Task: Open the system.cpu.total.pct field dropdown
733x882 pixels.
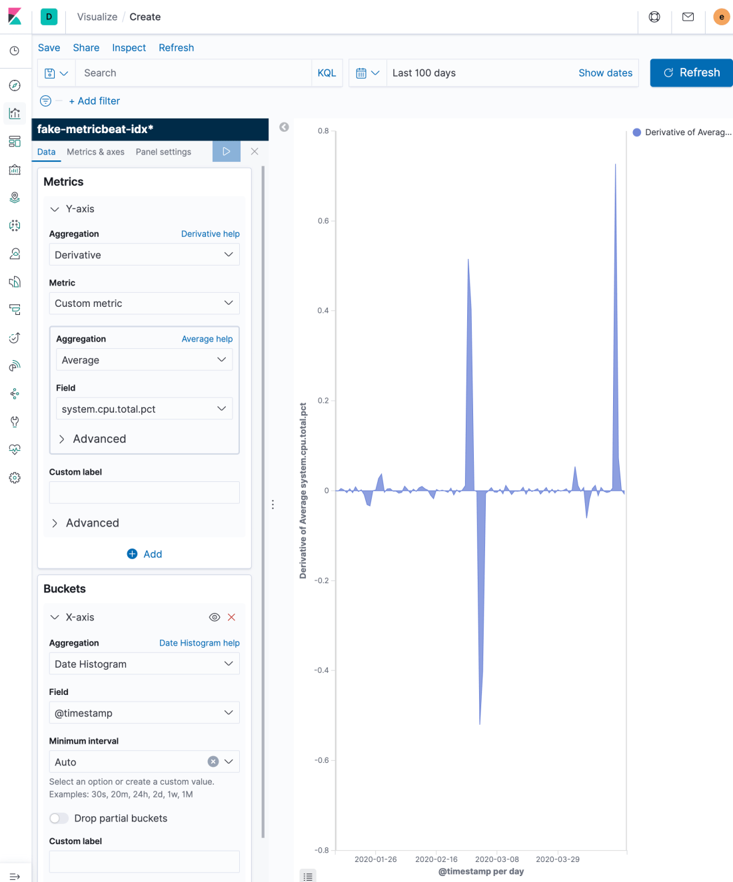Action: pos(144,409)
